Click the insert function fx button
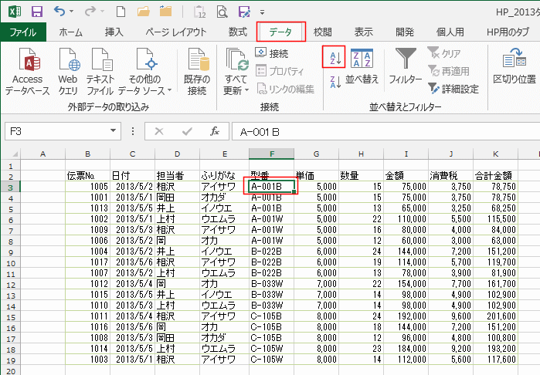 (x=214, y=132)
